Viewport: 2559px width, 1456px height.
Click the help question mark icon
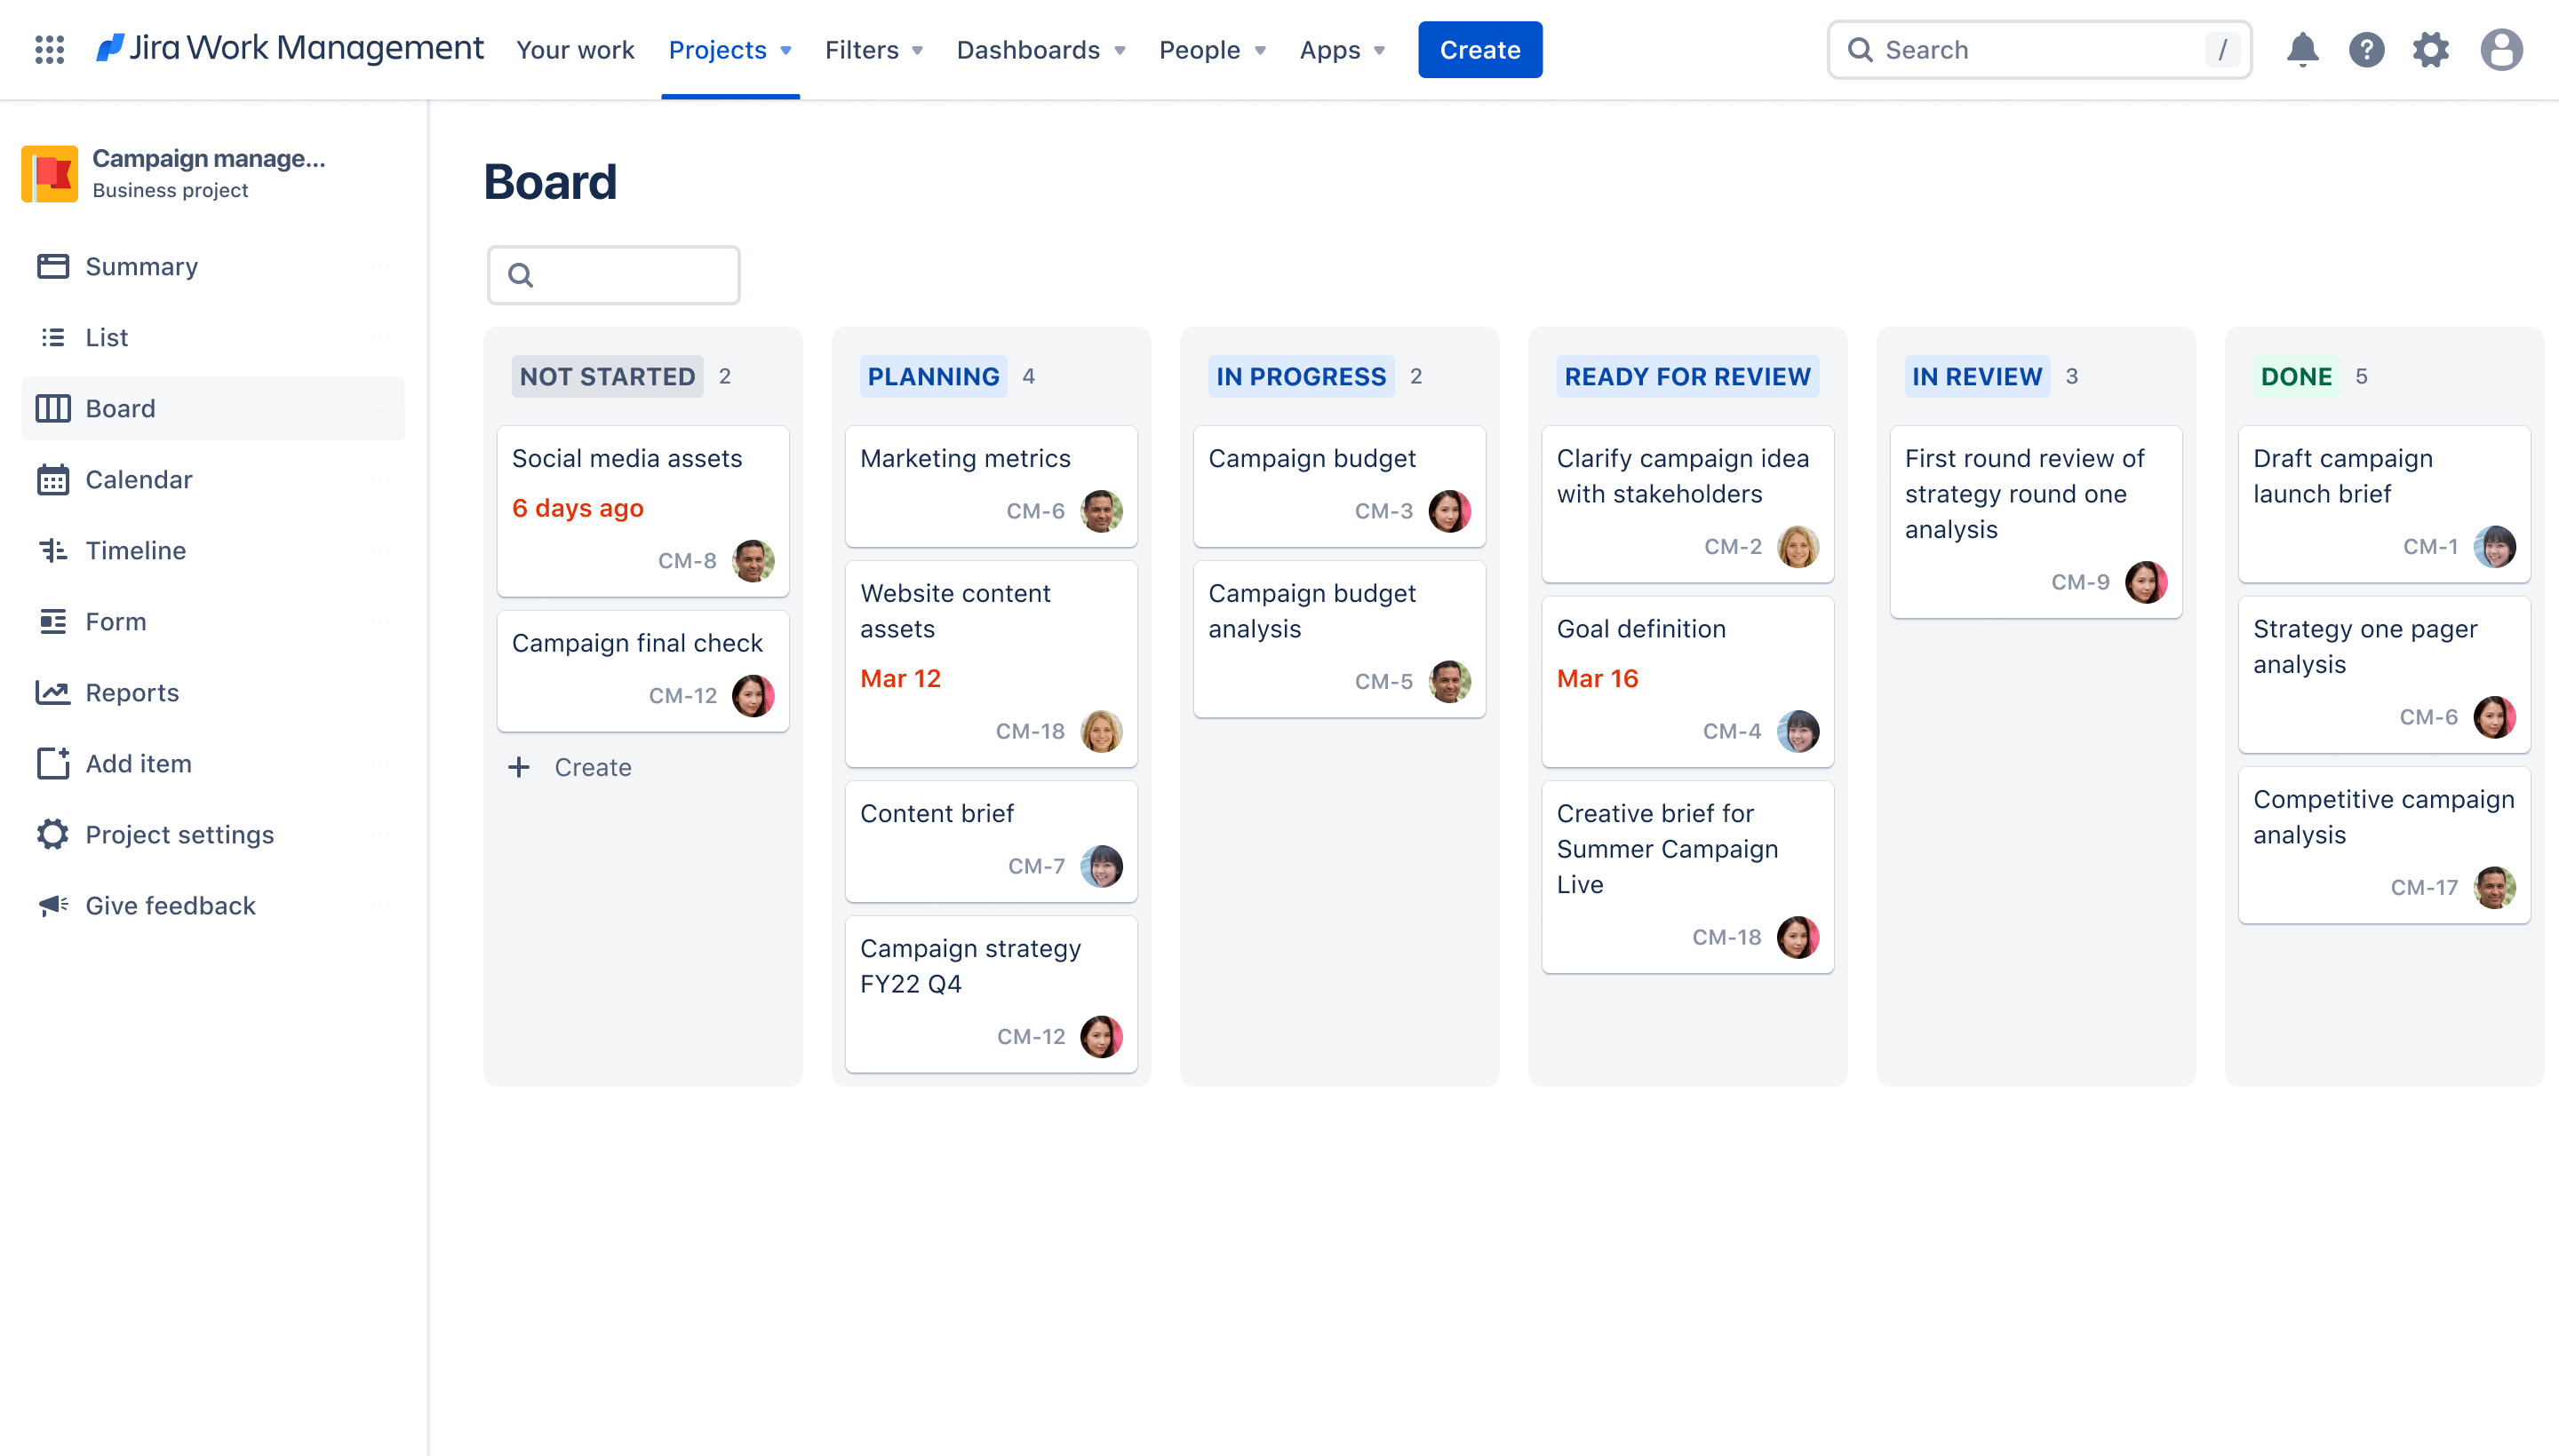2367,49
